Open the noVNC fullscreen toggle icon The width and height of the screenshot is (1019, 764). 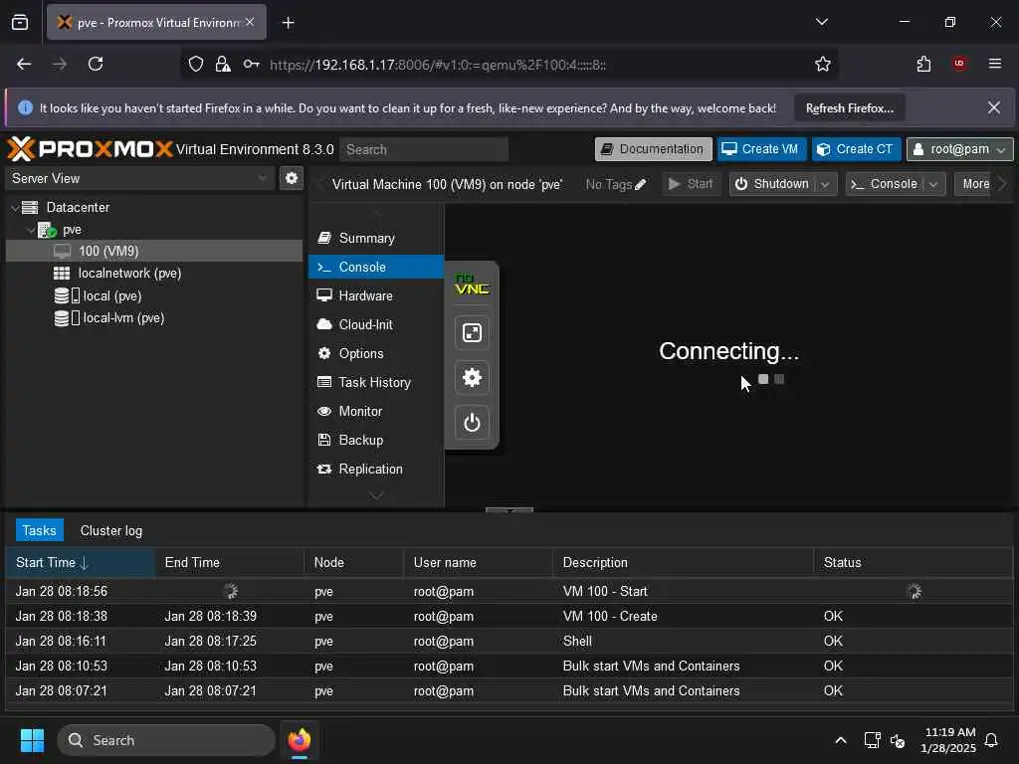coord(472,333)
